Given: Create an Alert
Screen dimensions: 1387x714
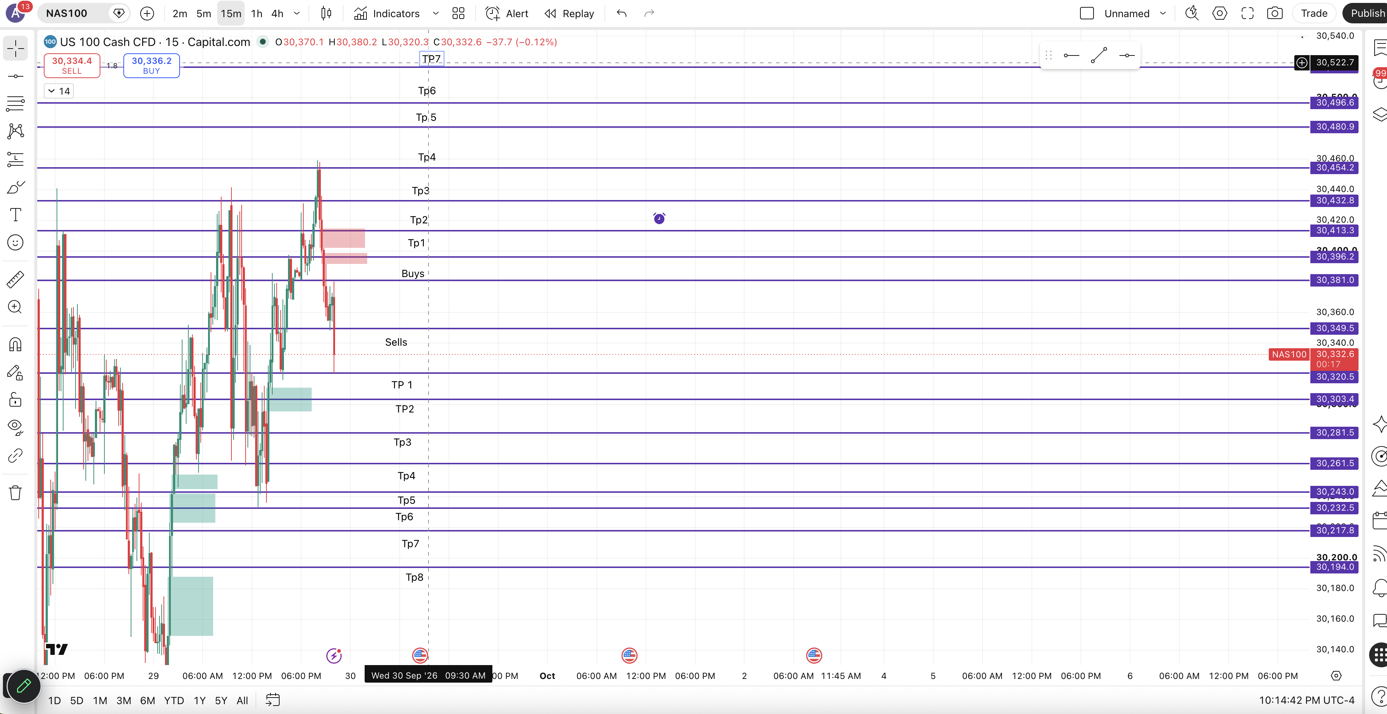Looking at the screenshot, I should coord(507,14).
